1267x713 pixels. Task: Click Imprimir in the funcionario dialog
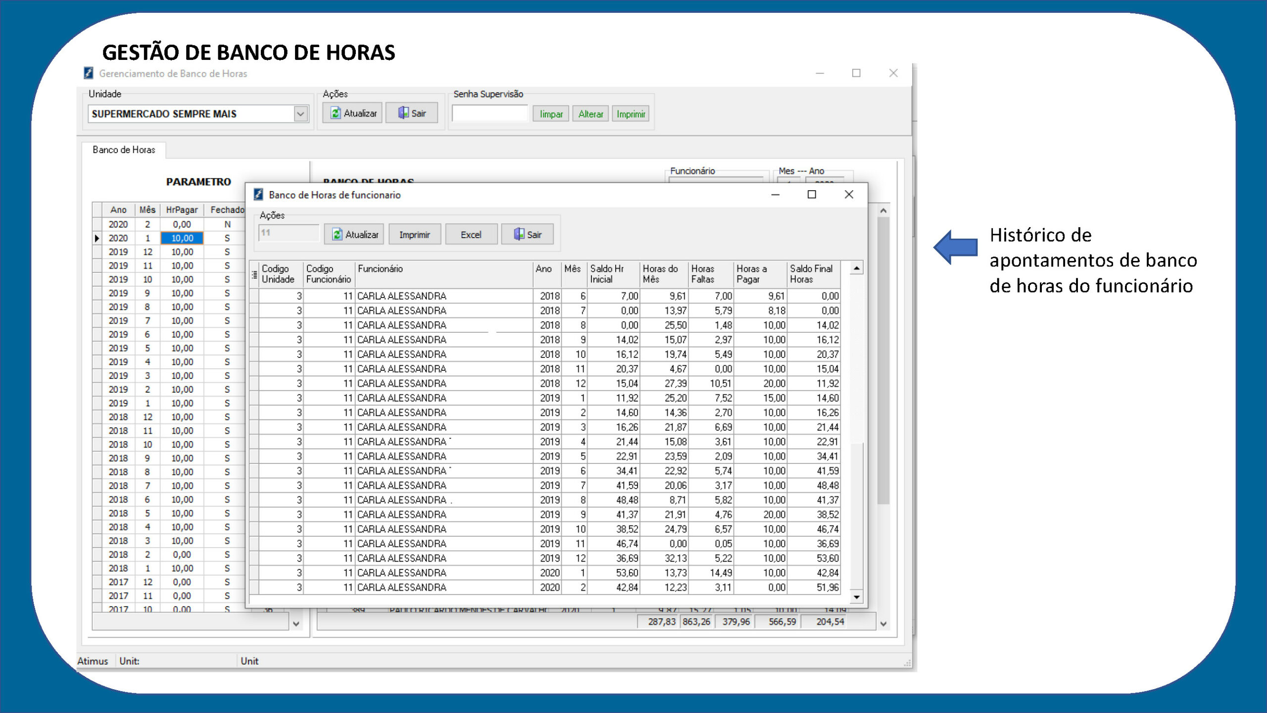(x=414, y=235)
